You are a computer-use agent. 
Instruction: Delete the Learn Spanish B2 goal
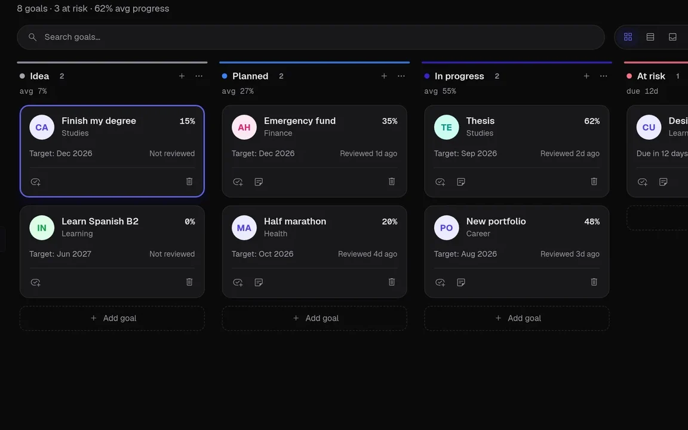pos(189,282)
